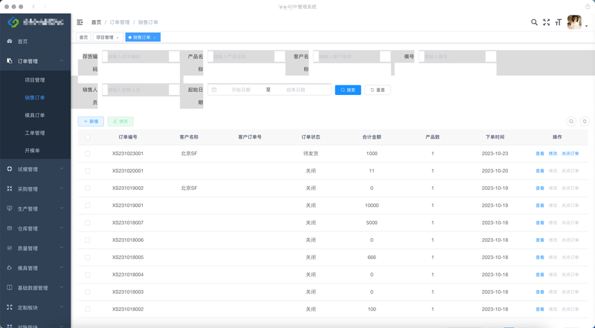
Task: Expand the 基础数据管理 menu chevron
Action: coord(62,287)
